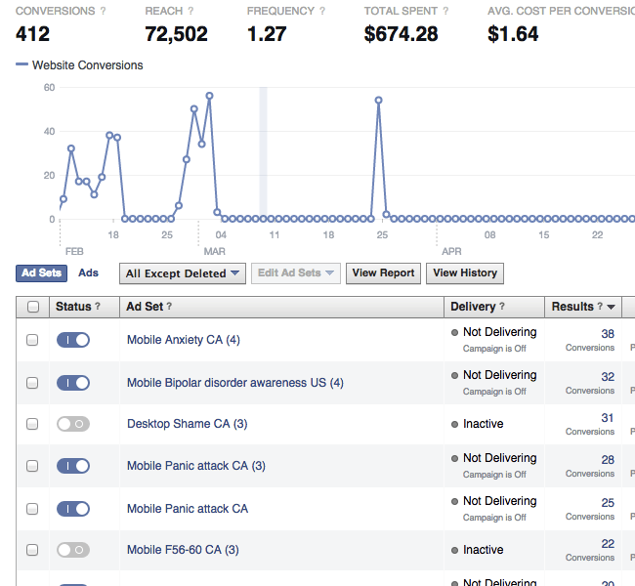Click the Inactive delivery status for Desktop Shame

coord(484,424)
